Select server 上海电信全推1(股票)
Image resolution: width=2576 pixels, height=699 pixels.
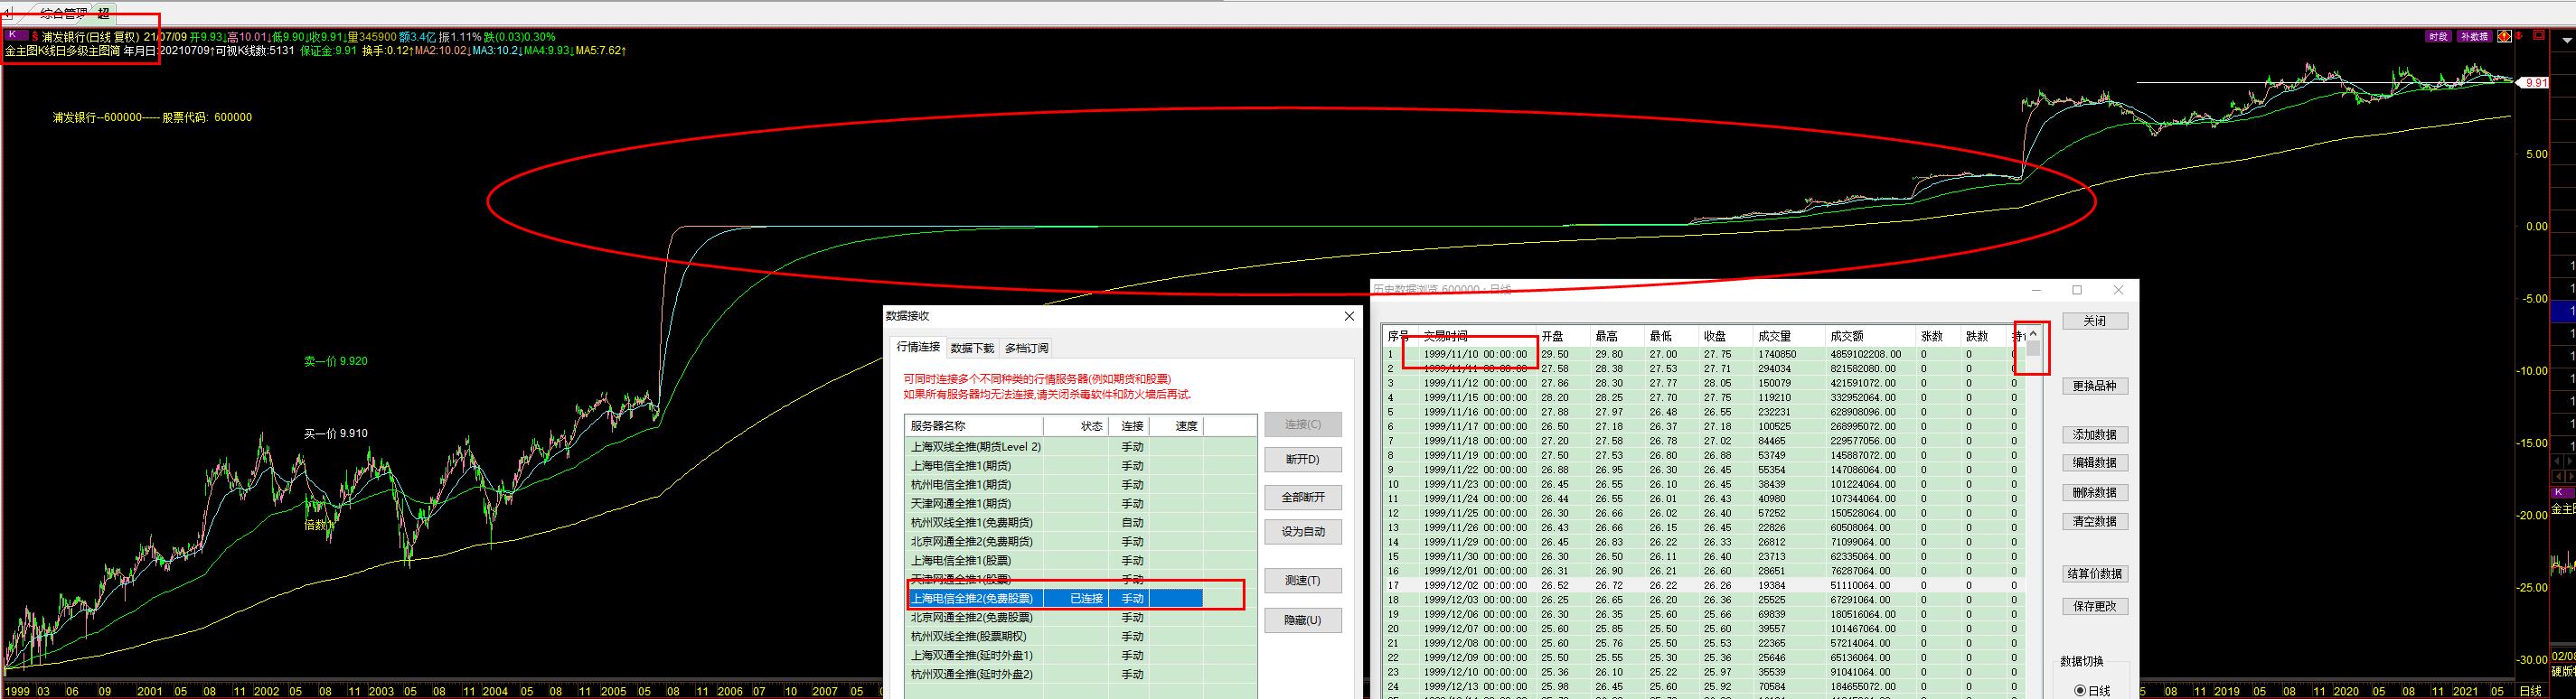[x=1080, y=560]
